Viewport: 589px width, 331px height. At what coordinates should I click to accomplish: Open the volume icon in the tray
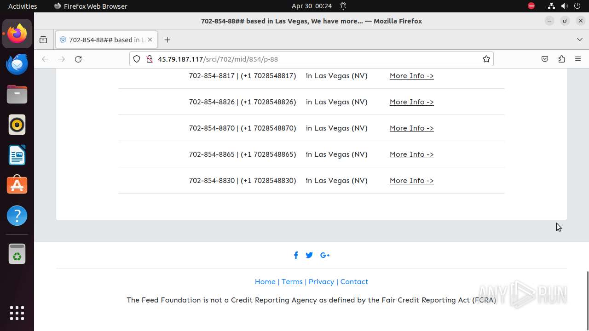click(x=564, y=6)
